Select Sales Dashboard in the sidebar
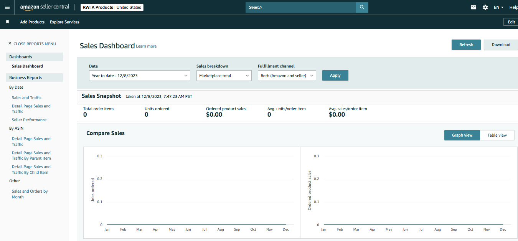 coord(27,66)
